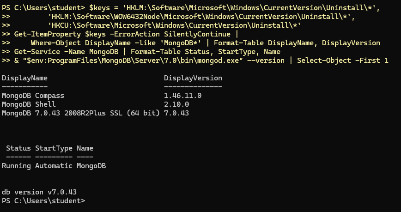Click the 'MongoDB' service name value
401x212 pixels.
click(91, 166)
